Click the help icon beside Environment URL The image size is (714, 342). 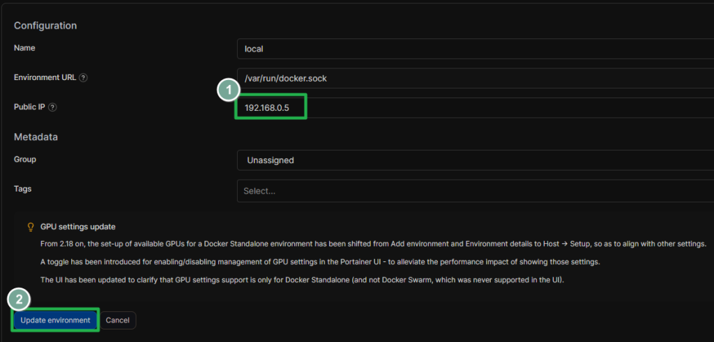(x=84, y=78)
